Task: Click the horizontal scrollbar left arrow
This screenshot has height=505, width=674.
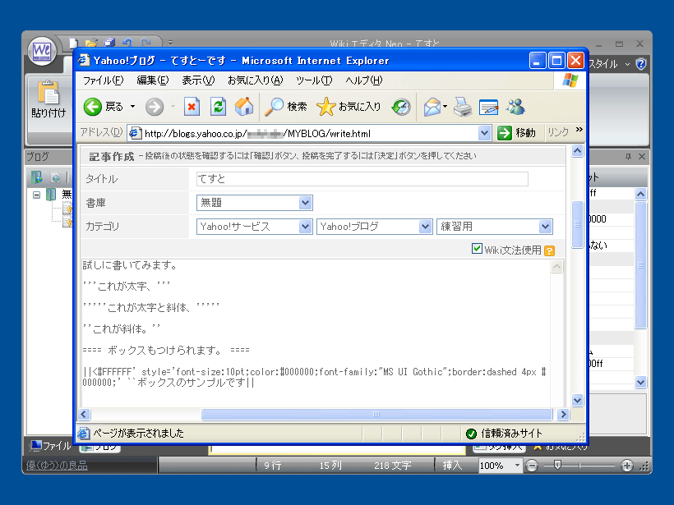Action: click(x=84, y=415)
